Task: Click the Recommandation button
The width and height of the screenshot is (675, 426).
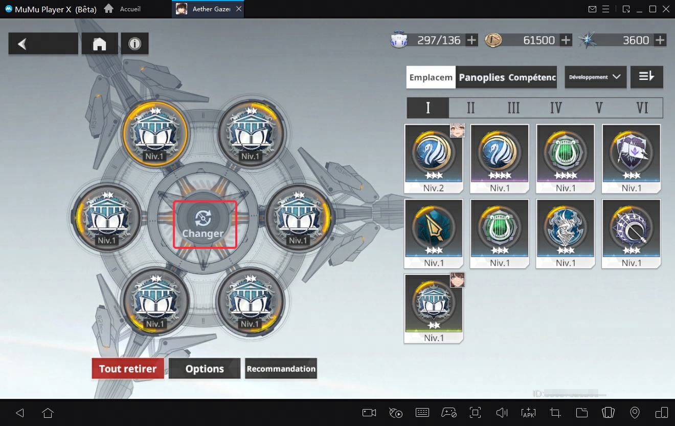Action: pos(281,369)
